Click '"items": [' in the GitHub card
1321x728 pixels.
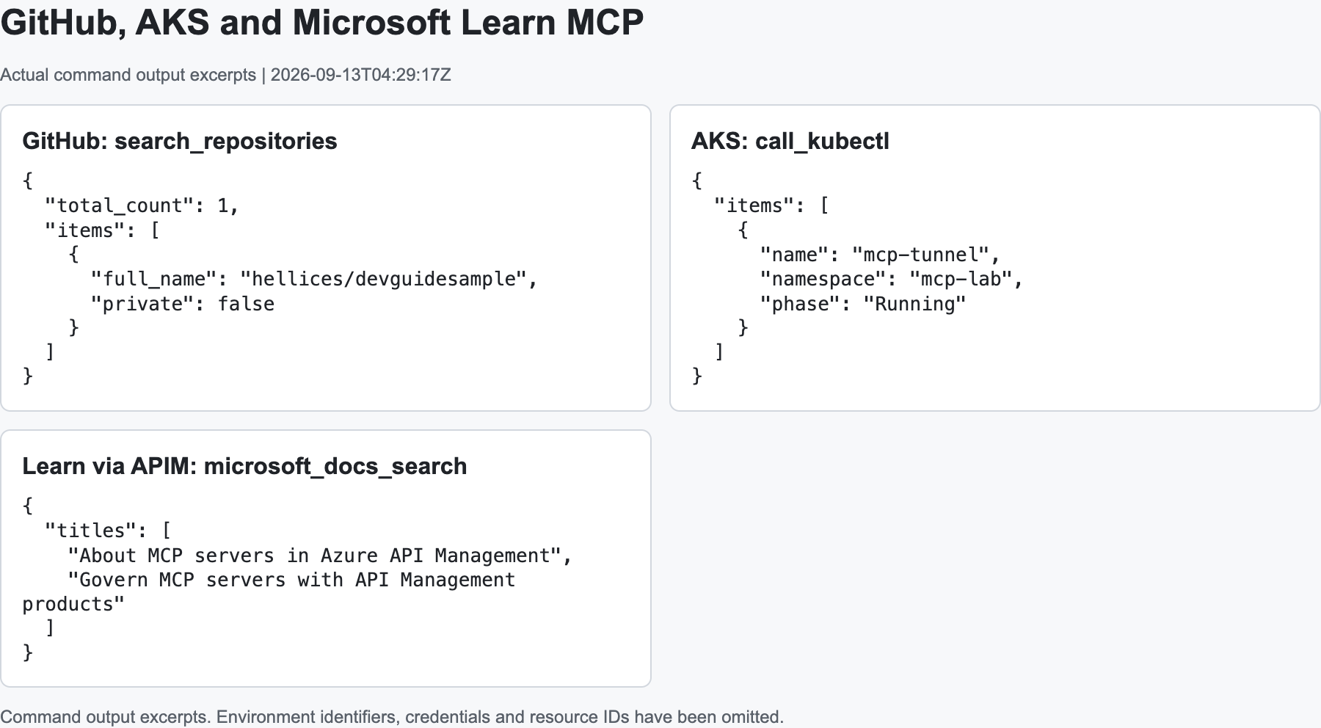point(102,230)
